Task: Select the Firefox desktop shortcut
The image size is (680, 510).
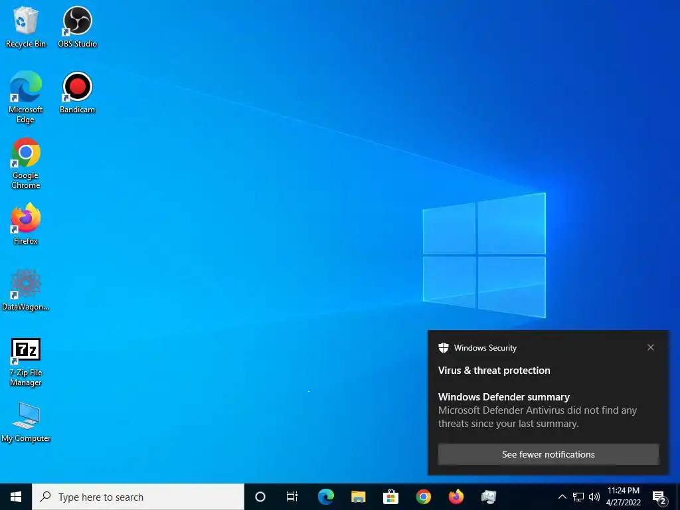Action: [26, 224]
